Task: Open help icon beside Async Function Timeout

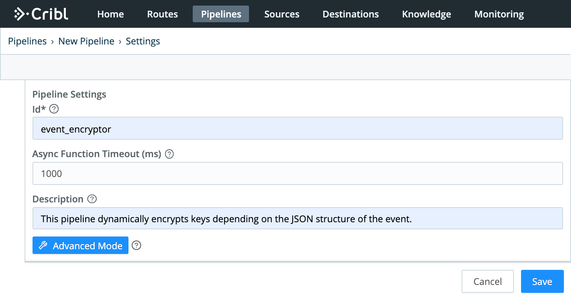Action: coord(169,154)
